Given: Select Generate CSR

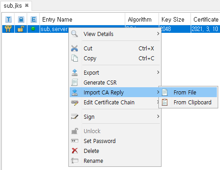Looking at the screenshot, I should coord(115,83).
